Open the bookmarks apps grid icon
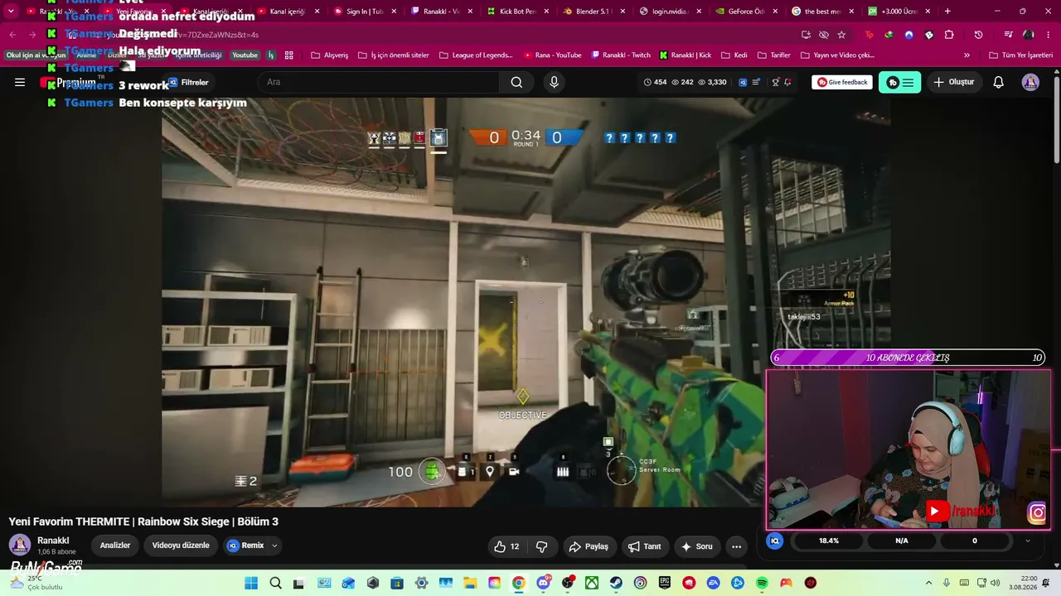1061x596 pixels. coord(289,55)
